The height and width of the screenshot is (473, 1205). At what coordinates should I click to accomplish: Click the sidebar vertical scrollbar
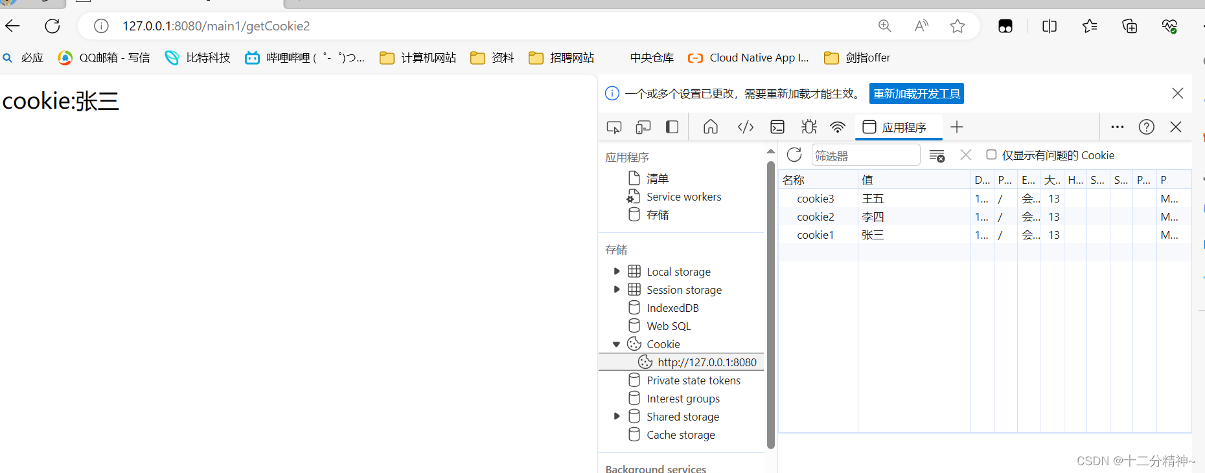[770, 304]
